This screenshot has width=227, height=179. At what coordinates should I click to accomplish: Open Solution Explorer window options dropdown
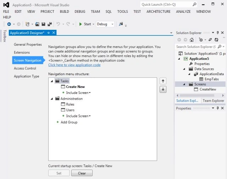[213, 33]
